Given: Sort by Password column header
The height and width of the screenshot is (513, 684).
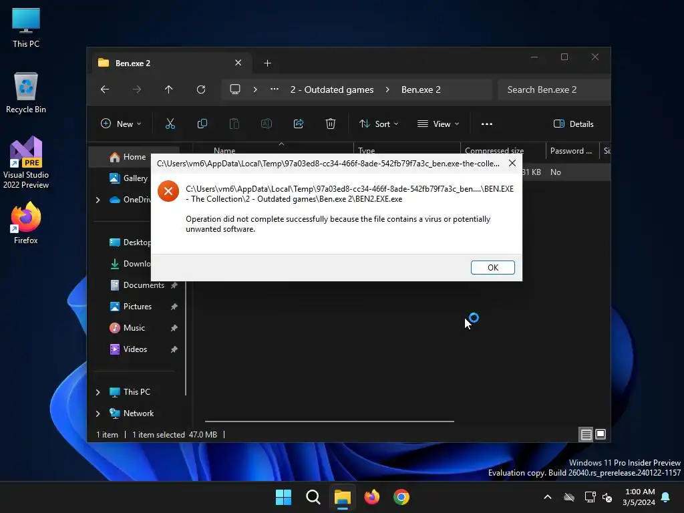Looking at the screenshot, I should (x=572, y=150).
